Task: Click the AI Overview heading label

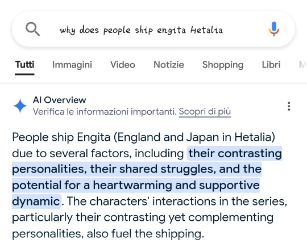Action: pyautogui.click(x=59, y=100)
